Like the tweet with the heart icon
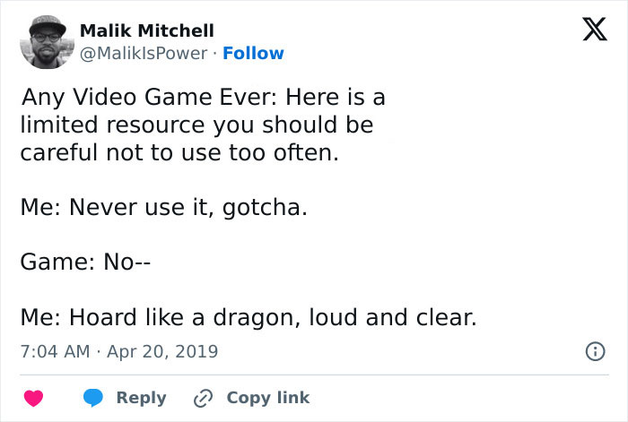Image resolution: width=628 pixels, height=422 pixels. pos(32,397)
